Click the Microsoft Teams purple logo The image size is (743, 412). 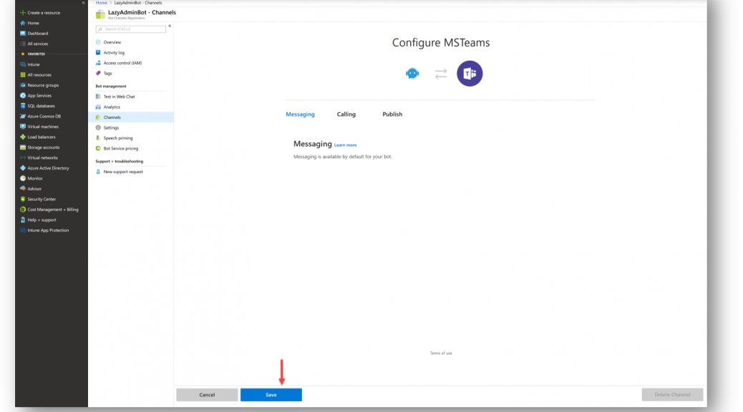tap(470, 74)
